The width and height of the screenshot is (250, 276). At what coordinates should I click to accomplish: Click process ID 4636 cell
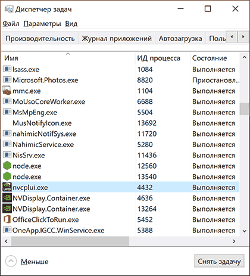pyautogui.click(x=145, y=198)
